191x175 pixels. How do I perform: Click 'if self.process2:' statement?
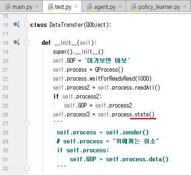click(x=78, y=96)
